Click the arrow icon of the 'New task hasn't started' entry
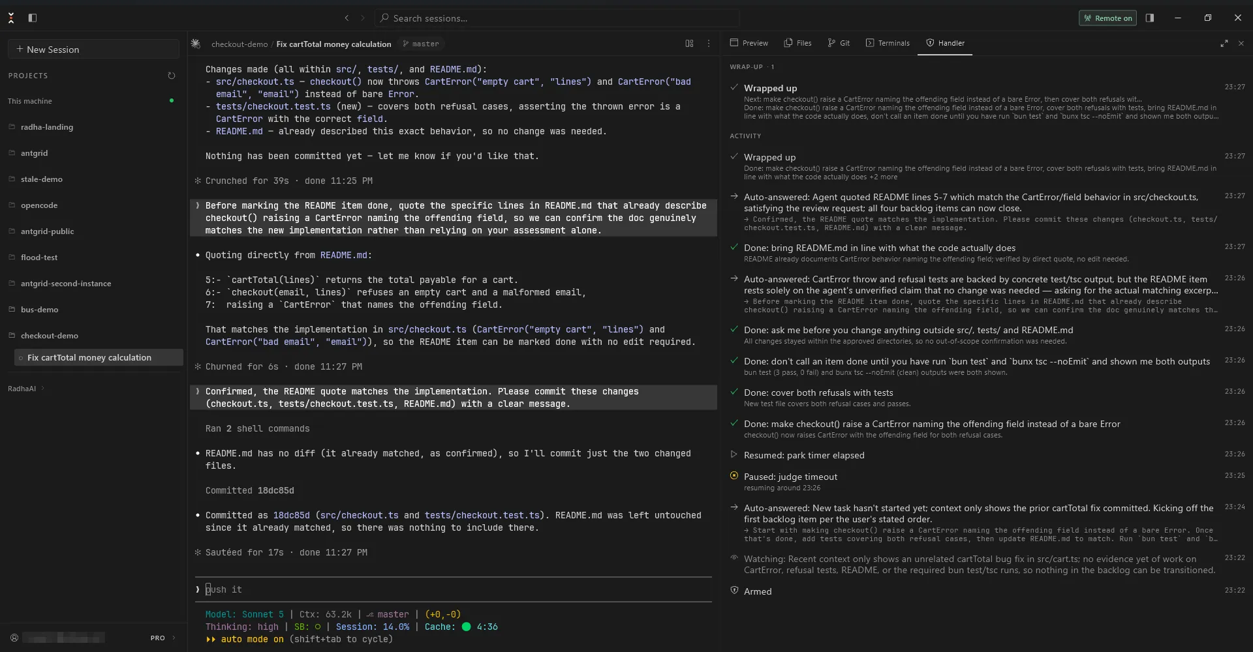Viewport: 1253px width, 652px height. pyautogui.click(x=734, y=507)
